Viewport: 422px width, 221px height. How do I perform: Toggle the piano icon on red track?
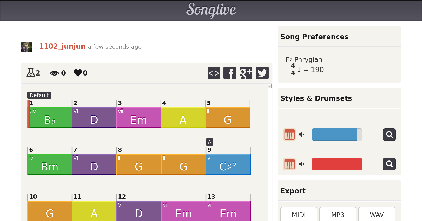coord(289,164)
